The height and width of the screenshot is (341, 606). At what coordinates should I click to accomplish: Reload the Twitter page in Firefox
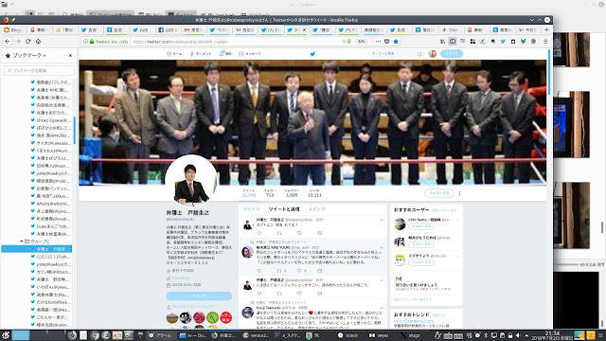(x=27, y=42)
